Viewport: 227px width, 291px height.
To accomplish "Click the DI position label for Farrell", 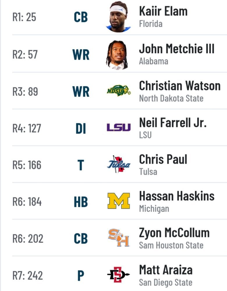I will pyautogui.click(x=81, y=129).
